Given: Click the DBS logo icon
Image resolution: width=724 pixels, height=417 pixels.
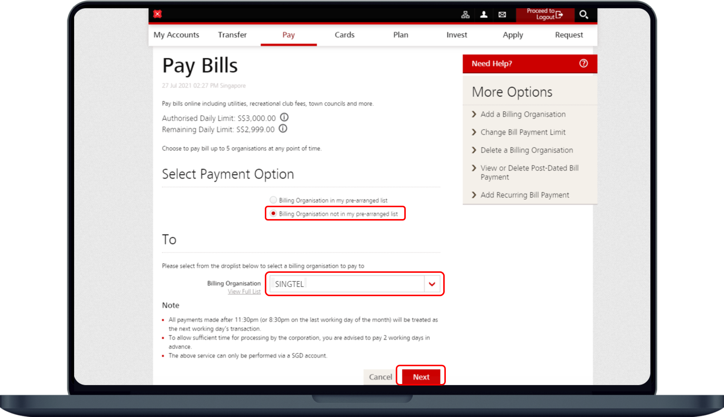Looking at the screenshot, I should 158,14.
